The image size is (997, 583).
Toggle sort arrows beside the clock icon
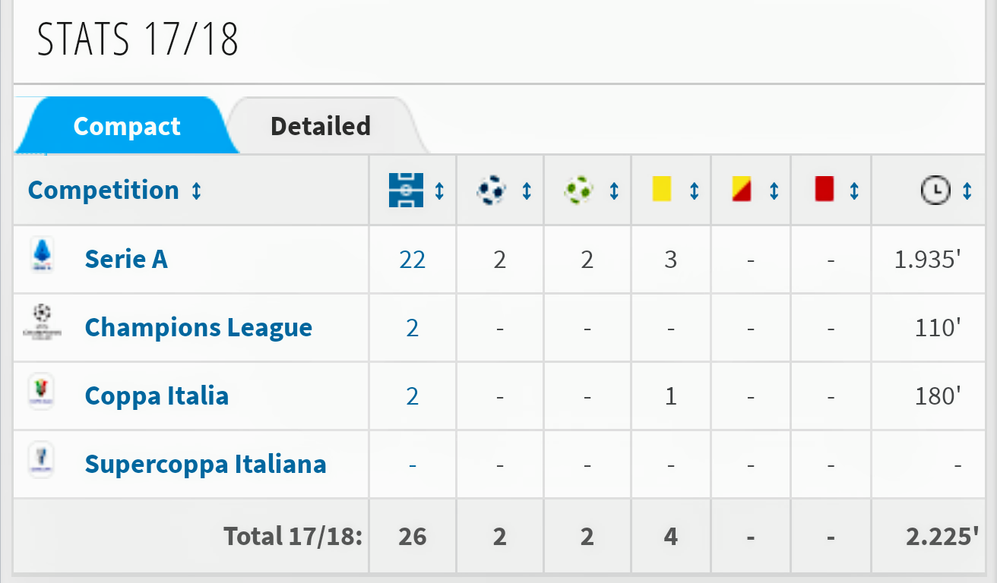pyautogui.click(x=967, y=191)
